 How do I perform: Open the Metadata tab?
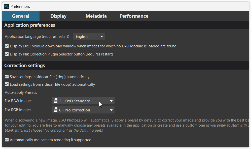coord(96,16)
